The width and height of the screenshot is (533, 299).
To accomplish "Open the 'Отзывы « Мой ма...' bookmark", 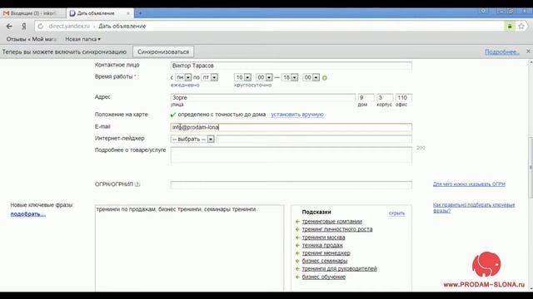I will [x=31, y=39].
